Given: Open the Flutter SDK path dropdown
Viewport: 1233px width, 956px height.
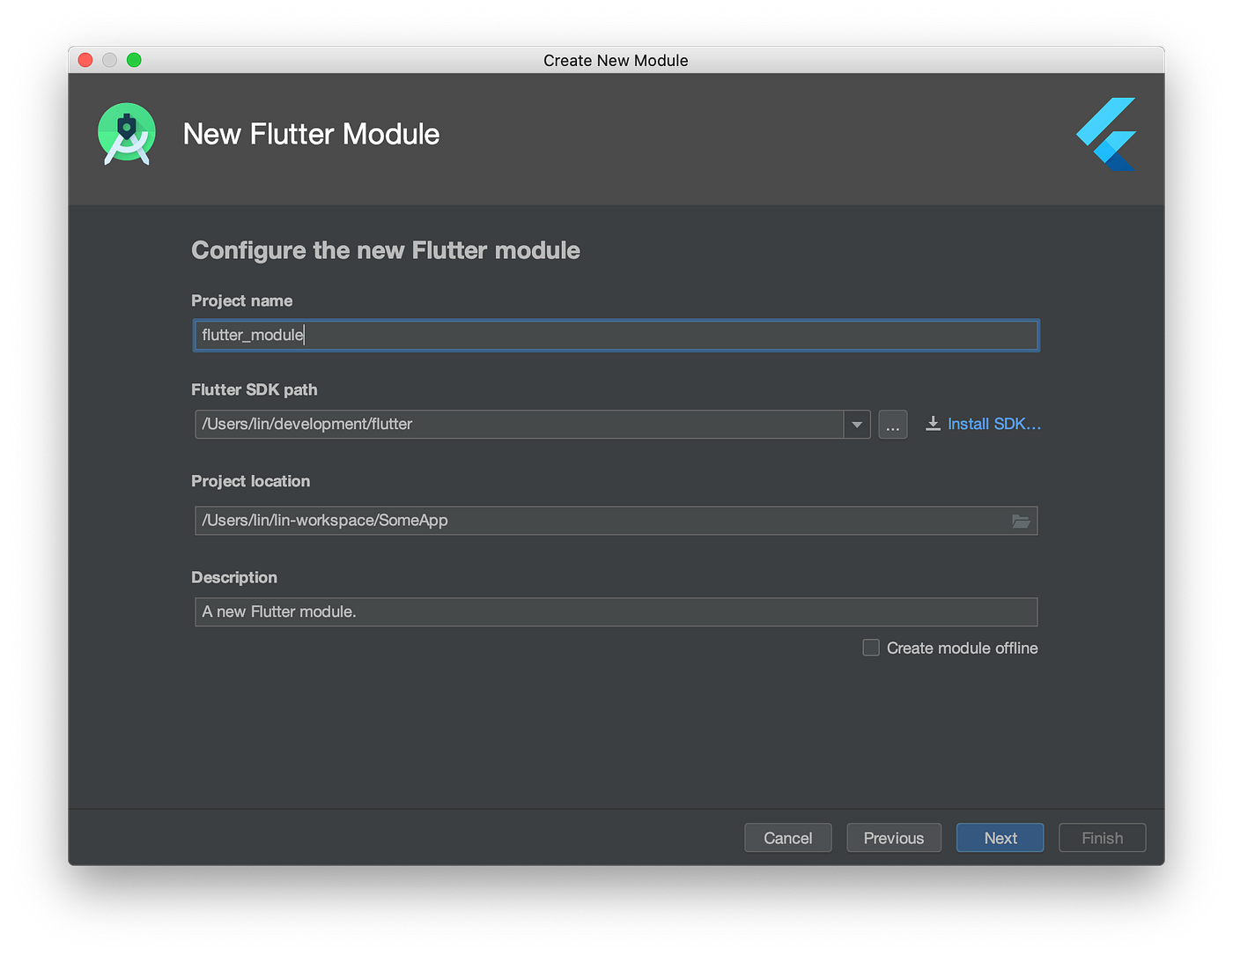Looking at the screenshot, I should [855, 424].
